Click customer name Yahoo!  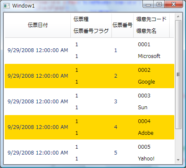coord(146,159)
